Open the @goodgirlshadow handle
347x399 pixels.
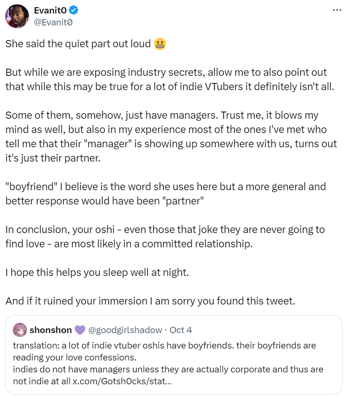tap(125, 330)
